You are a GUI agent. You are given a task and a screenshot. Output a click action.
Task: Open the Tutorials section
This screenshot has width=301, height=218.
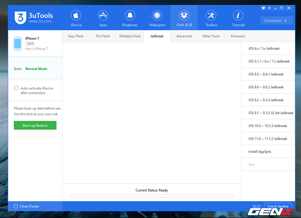pos(238,18)
